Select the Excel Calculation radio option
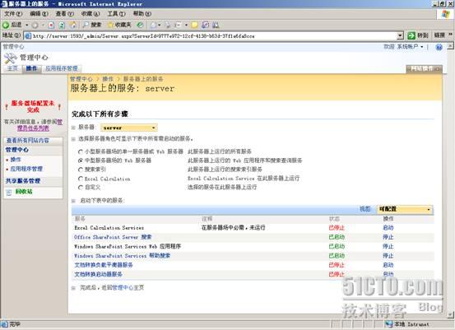 point(81,179)
